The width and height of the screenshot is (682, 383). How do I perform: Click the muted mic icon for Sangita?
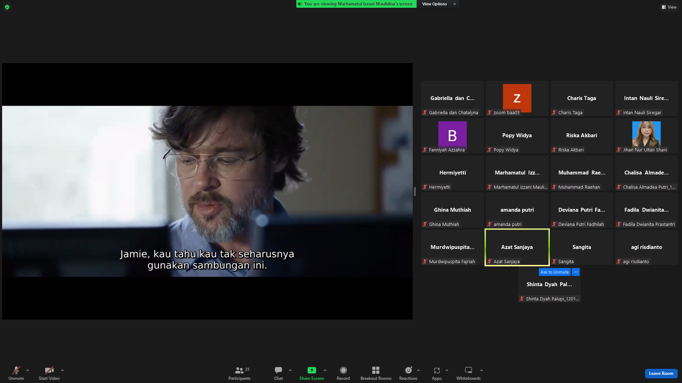tap(554, 262)
